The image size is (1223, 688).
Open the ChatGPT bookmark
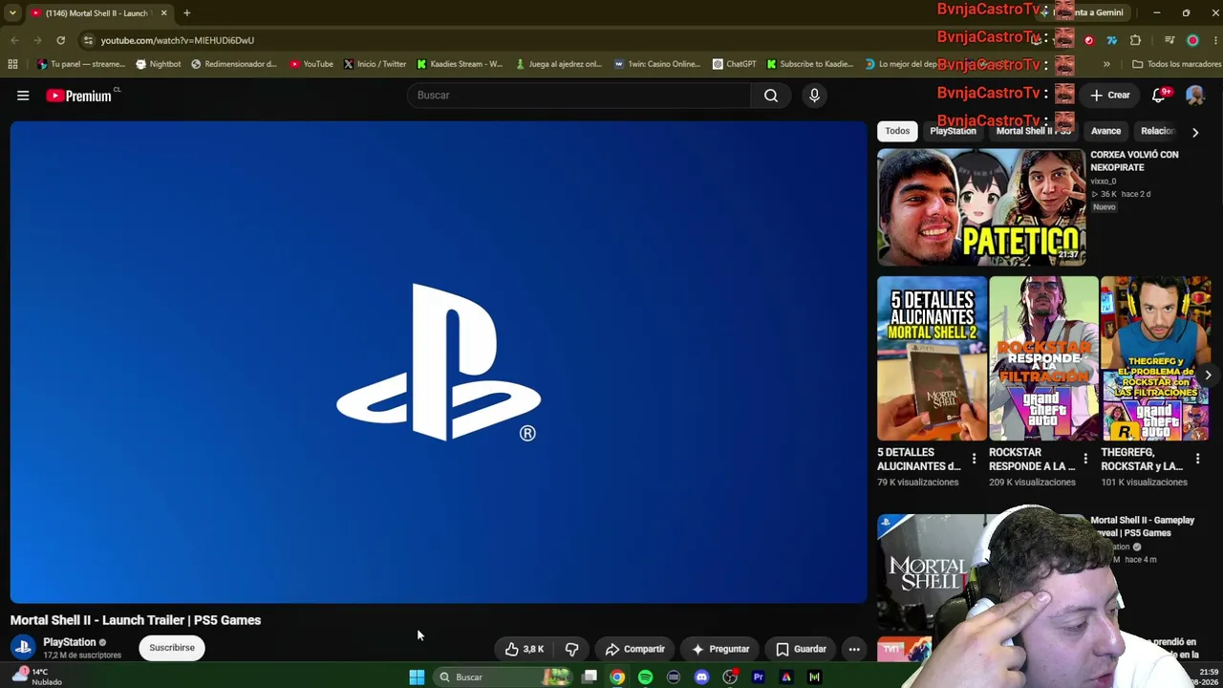click(734, 64)
